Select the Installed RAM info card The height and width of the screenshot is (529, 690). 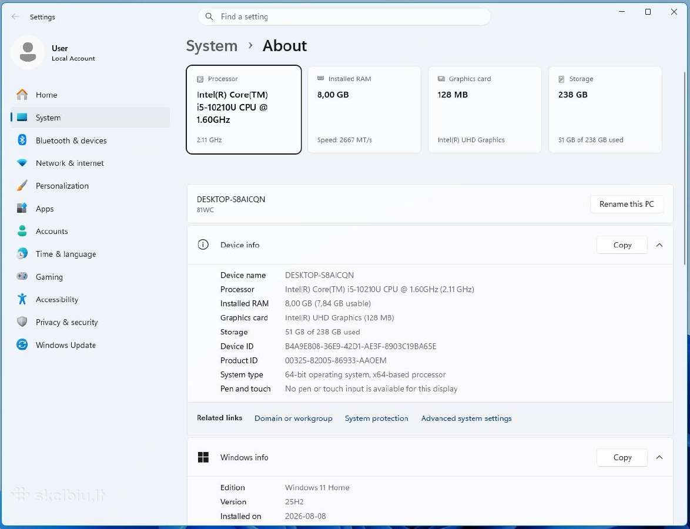[364, 109]
